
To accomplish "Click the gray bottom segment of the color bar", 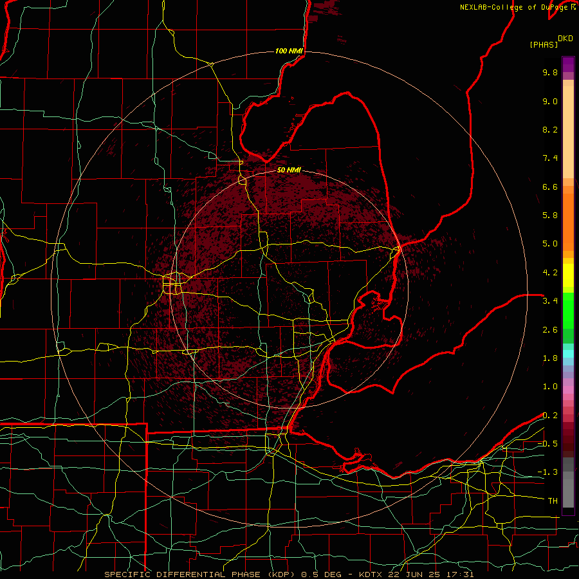I will (568, 493).
